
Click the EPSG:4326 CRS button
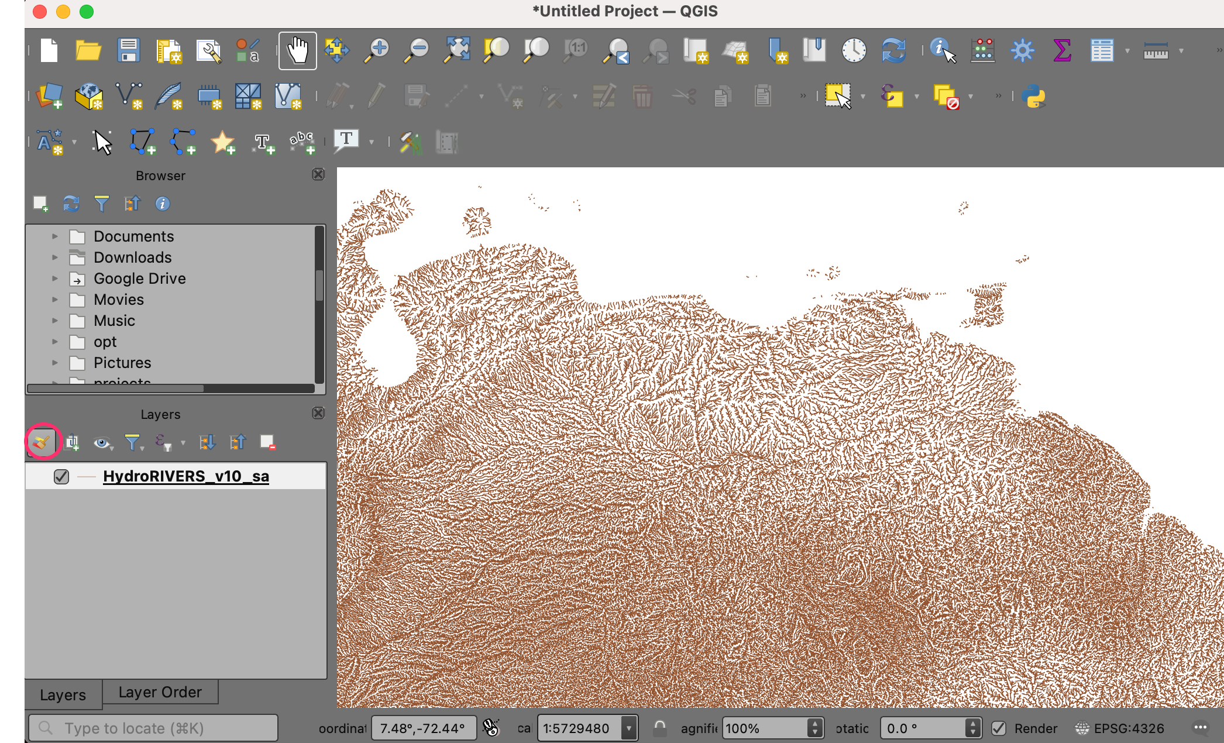(x=1120, y=728)
